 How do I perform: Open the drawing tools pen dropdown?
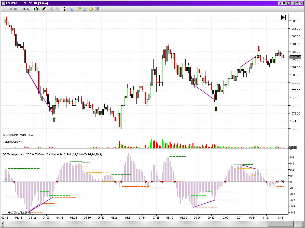[45, 9]
